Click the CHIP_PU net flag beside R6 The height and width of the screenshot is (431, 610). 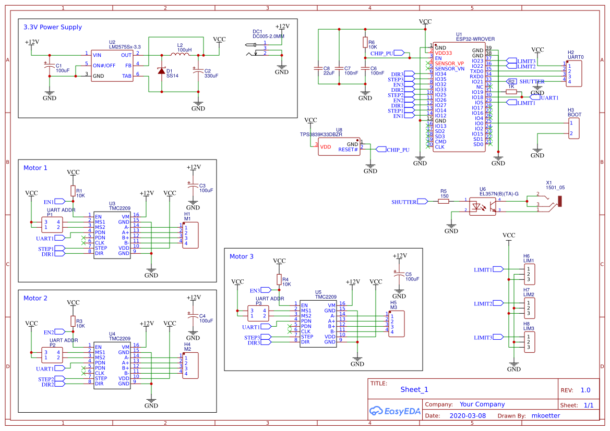click(387, 53)
